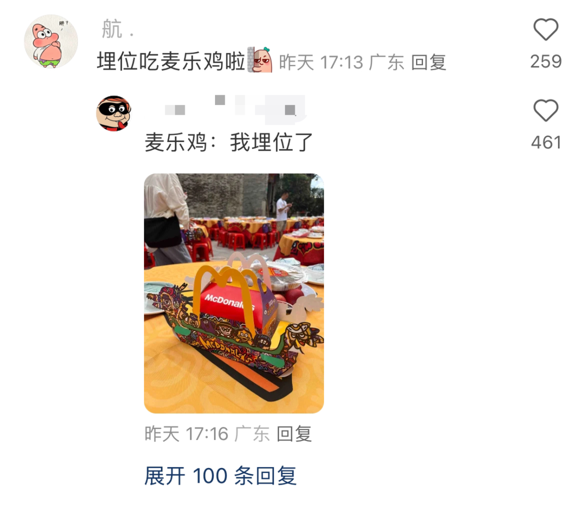
Task: Select the comment text 埋位吃麦乐鸡啦
Action: [x=171, y=61]
